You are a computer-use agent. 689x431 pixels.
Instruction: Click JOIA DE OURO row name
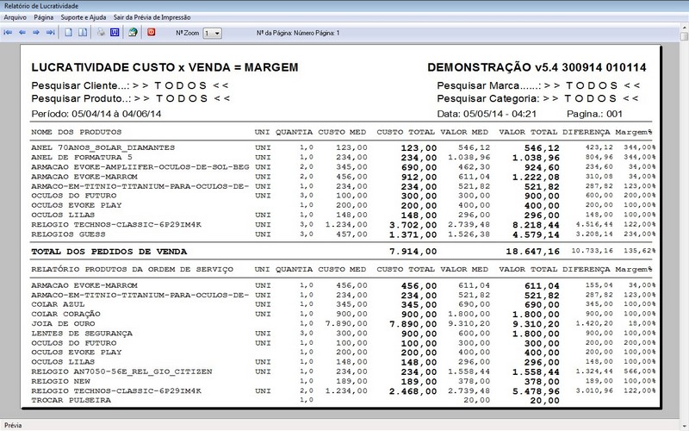(63, 324)
